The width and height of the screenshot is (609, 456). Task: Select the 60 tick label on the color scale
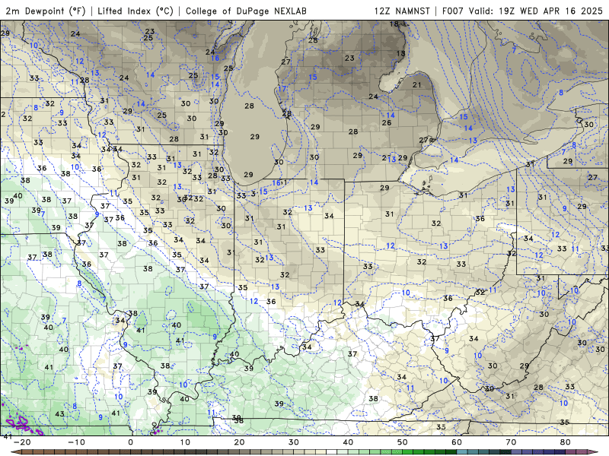(457, 442)
